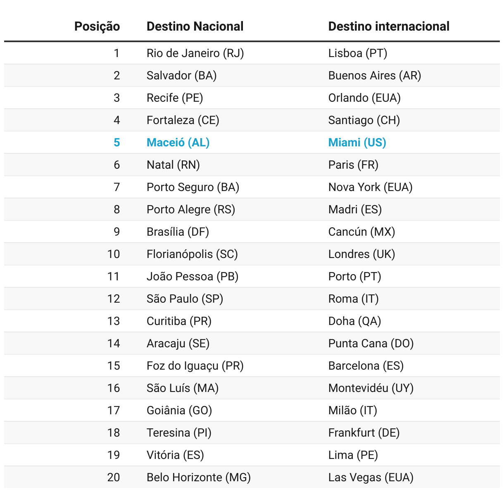Click the highlighted Miami (US) entry
Image resolution: width=504 pixels, height=492 pixels.
pos(357,143)
